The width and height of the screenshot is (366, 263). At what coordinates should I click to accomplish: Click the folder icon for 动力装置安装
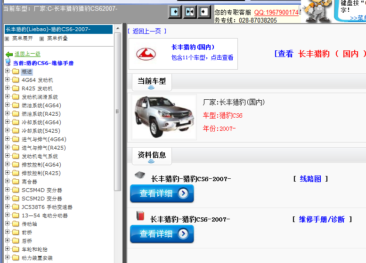16,258
